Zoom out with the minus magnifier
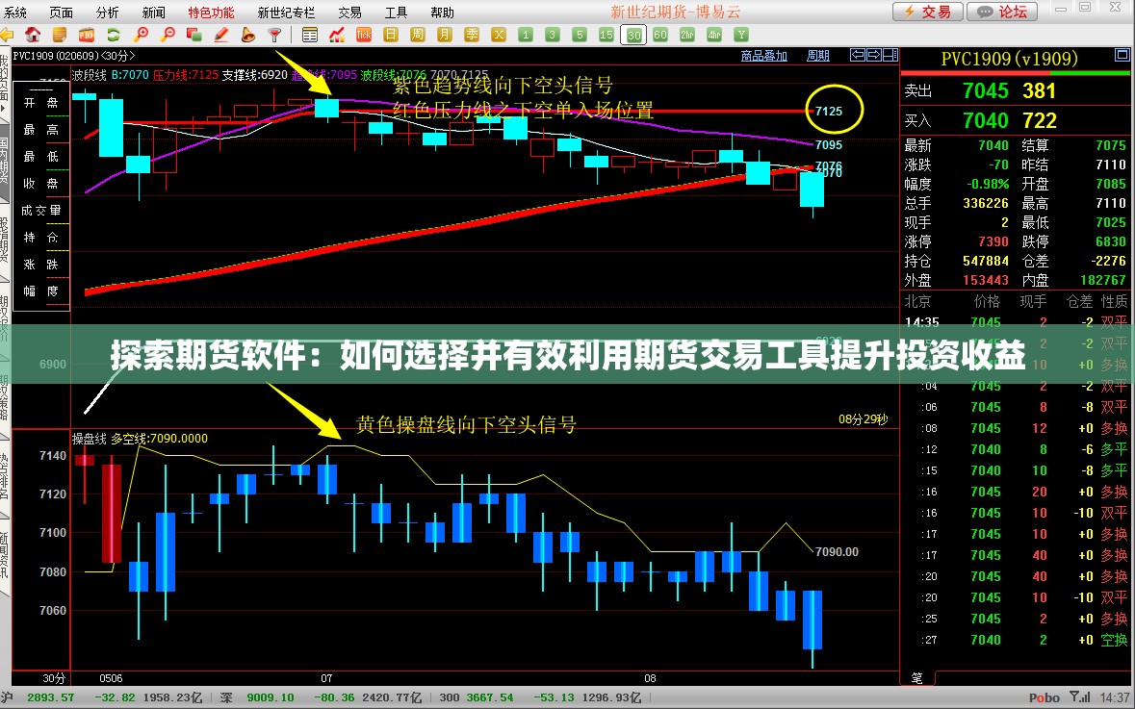 click(x=168, y=35)
